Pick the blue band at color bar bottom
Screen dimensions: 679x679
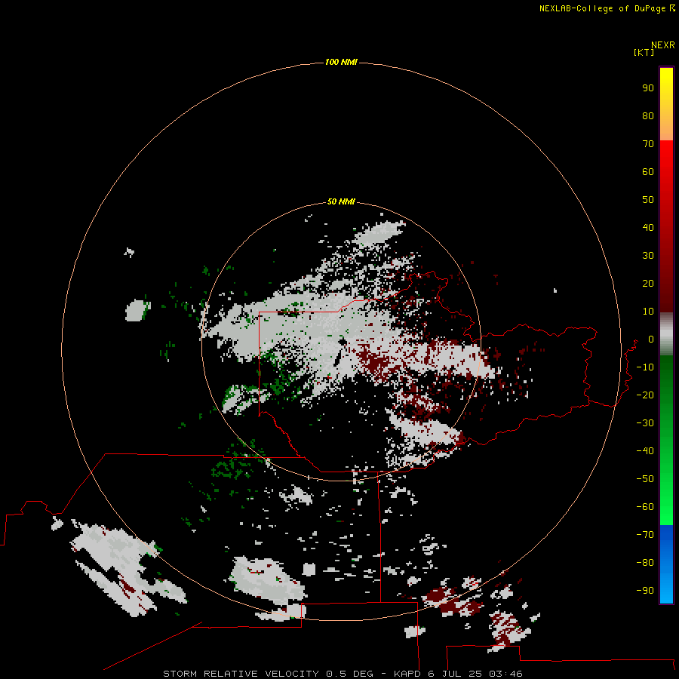coord(666,564)
